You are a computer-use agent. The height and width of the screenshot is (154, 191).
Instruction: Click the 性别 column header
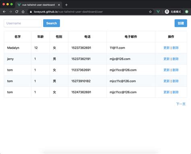[x=59, y=37]
